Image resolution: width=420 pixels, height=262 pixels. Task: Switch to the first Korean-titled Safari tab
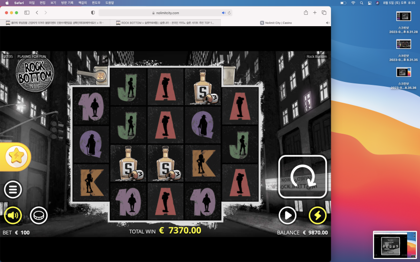[x=55, y=23]
